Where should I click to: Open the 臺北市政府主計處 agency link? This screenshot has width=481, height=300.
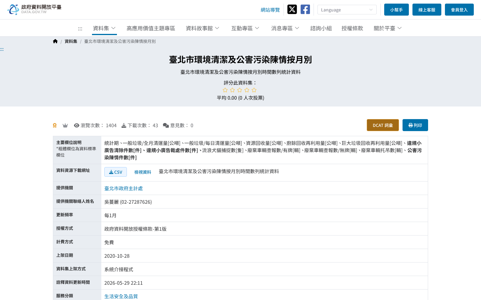tap(124, 188)
